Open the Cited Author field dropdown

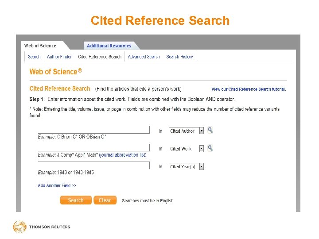click(186, 131)
